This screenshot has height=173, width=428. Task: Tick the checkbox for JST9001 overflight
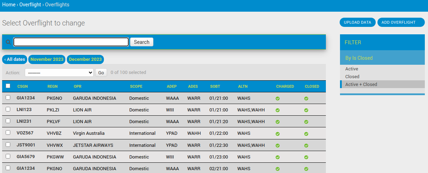[8, 145]
